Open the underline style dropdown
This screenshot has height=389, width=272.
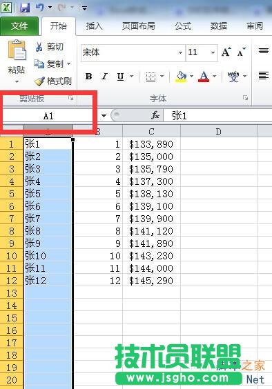[132, 77]
